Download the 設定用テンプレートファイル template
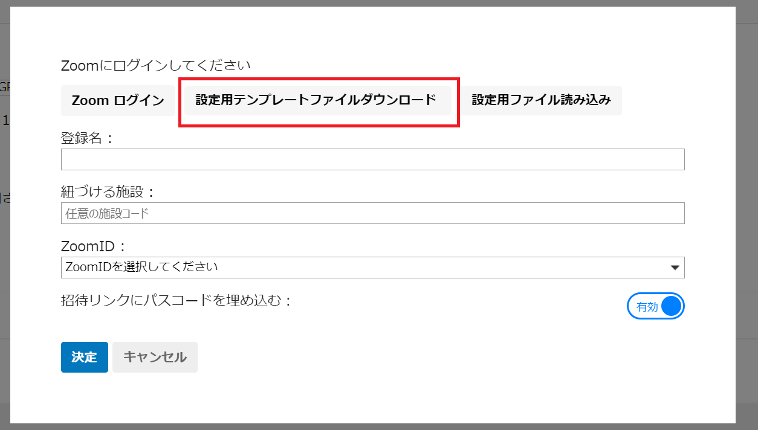The height and width of the screenshot is (430, 758). pos(316,100)
